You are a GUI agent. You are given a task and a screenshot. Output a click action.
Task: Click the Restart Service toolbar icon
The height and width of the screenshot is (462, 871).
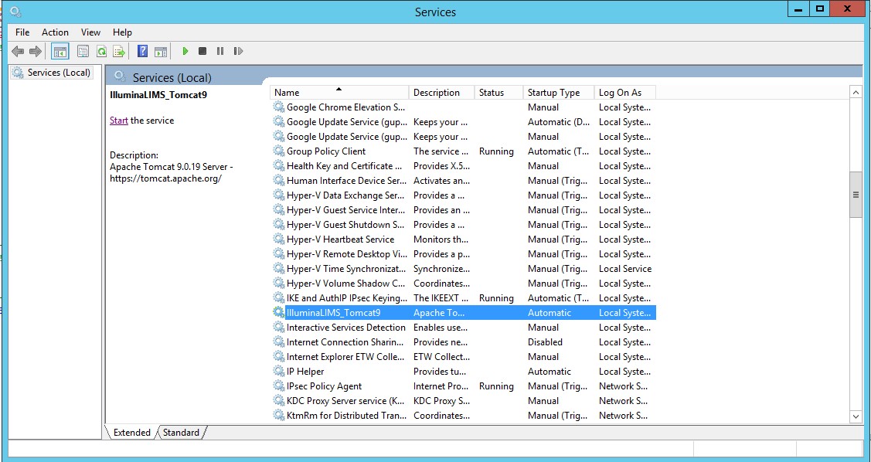click(x=238, y=52)
